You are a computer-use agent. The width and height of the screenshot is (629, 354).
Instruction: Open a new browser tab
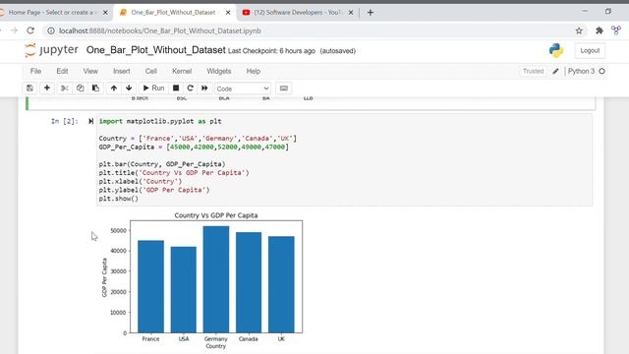point(371,13)
